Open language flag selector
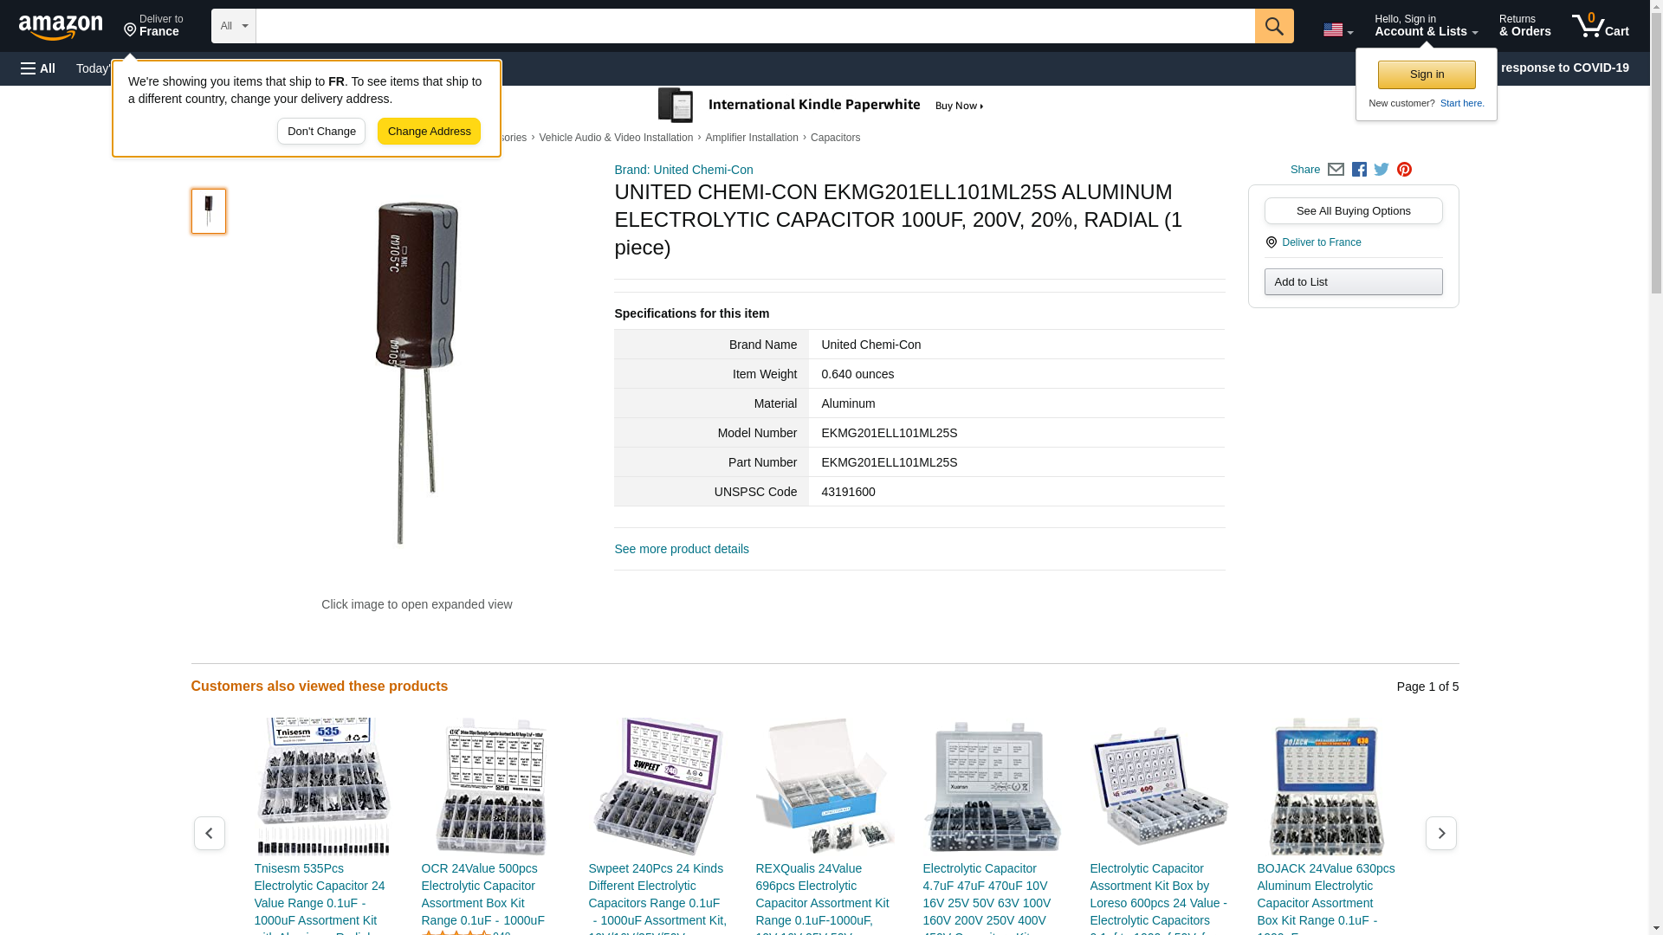Viewport: 1663px width, 935px height. pyautogui.click(x=1337, y=29)
